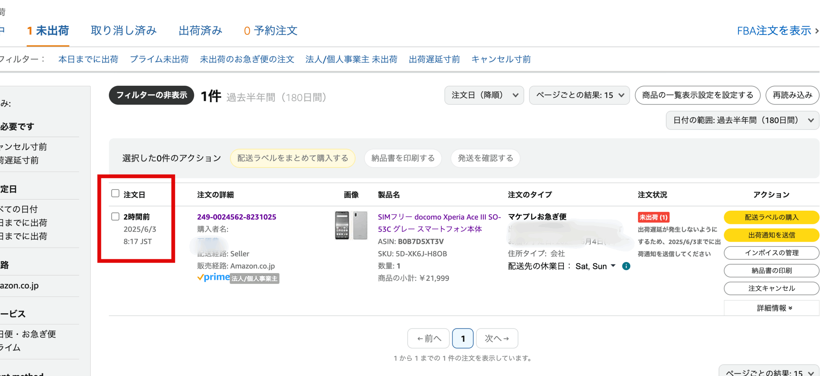The height and width of the screenshot is (376, 830).
Task: Expand 詳細情報 section
Action: click(771, 308)
